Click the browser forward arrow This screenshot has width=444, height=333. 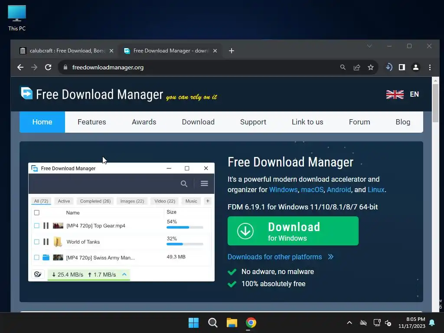pyautogui.click(x=34, y=67)
